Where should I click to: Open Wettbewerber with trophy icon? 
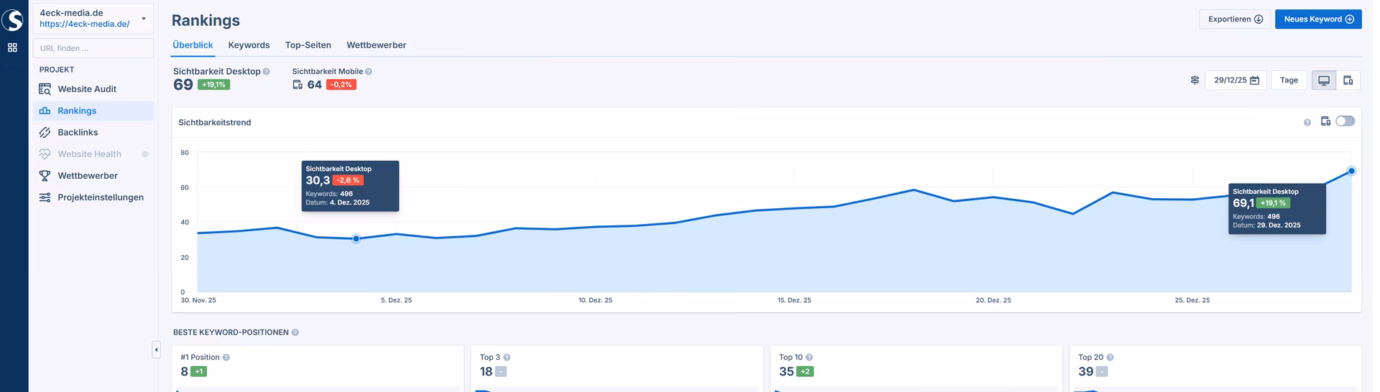tap(87, 175)
